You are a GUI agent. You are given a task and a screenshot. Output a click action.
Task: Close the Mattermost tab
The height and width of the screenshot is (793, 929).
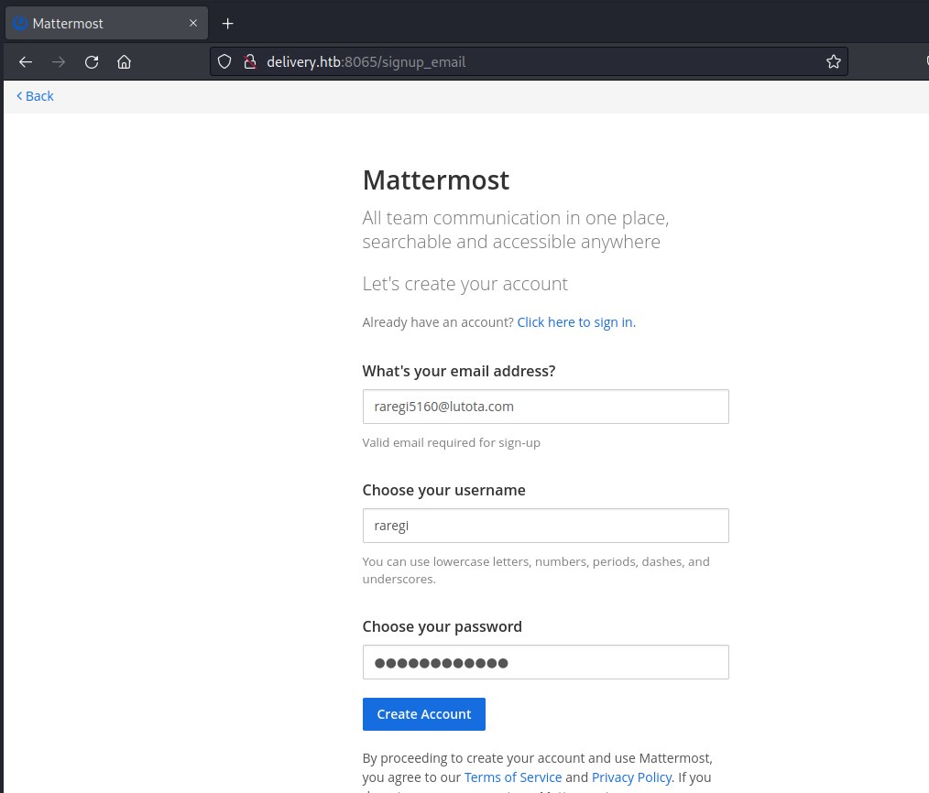tap(193, 23)
